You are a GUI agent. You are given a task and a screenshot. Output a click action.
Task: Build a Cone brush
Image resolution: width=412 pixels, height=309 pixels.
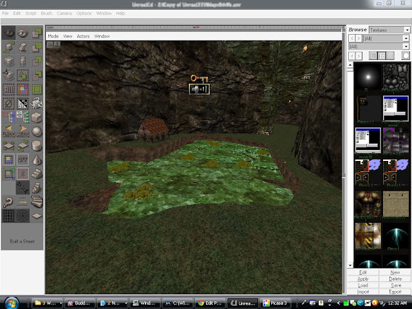pyautogui.click(x=37, y=160)
